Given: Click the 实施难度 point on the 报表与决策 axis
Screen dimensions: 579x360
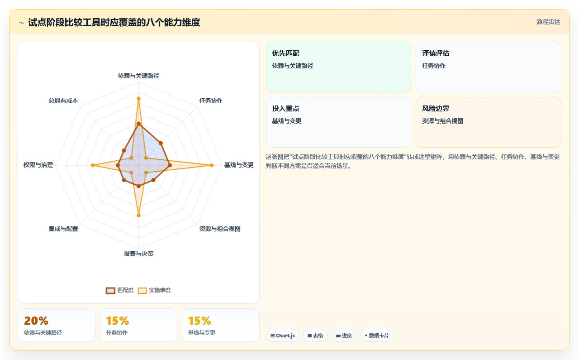Looking at the screenshot, I should (x=138, y=215).
